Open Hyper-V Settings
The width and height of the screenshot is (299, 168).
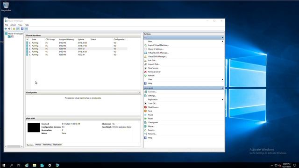pyautogui.click(x=156, y=49)
